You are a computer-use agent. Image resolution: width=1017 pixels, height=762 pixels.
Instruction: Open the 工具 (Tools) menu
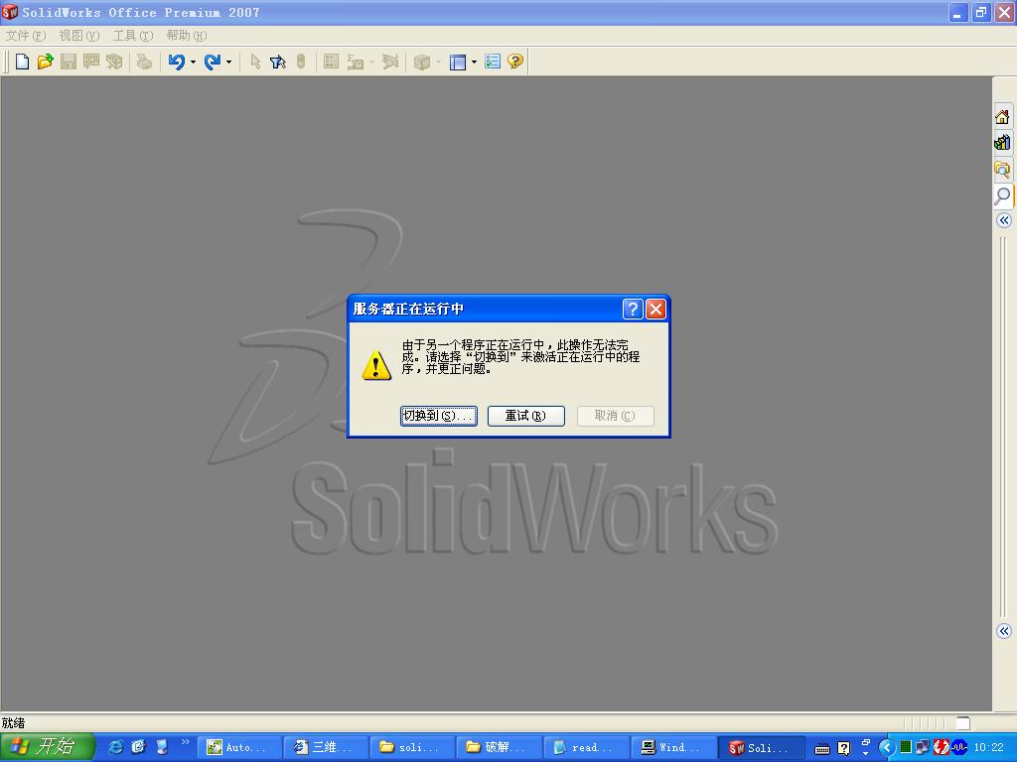pos(133,35)
